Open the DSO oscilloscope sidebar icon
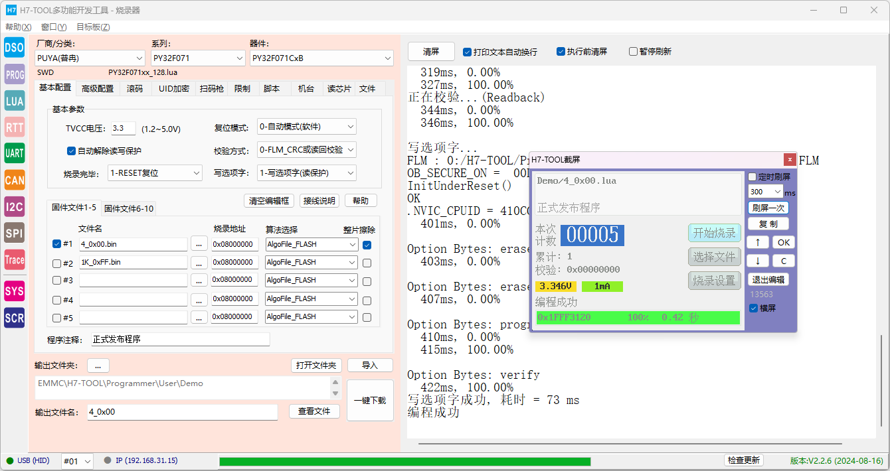Image resolution: width=890 pixels, height=471 pixels. point(15,48)
